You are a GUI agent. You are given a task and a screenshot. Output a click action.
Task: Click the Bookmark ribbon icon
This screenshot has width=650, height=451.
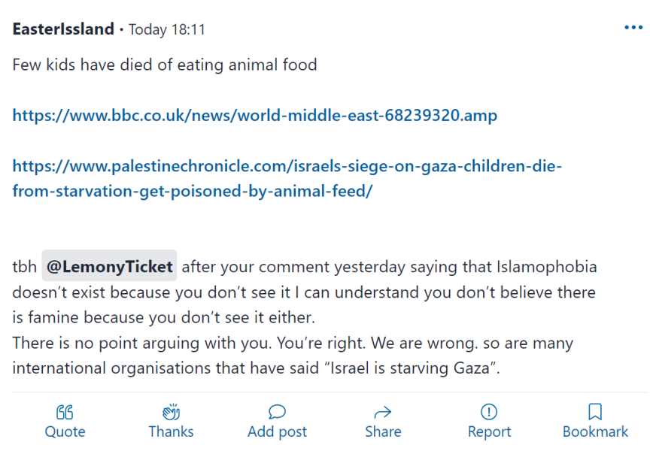click(x=595, y=412)
